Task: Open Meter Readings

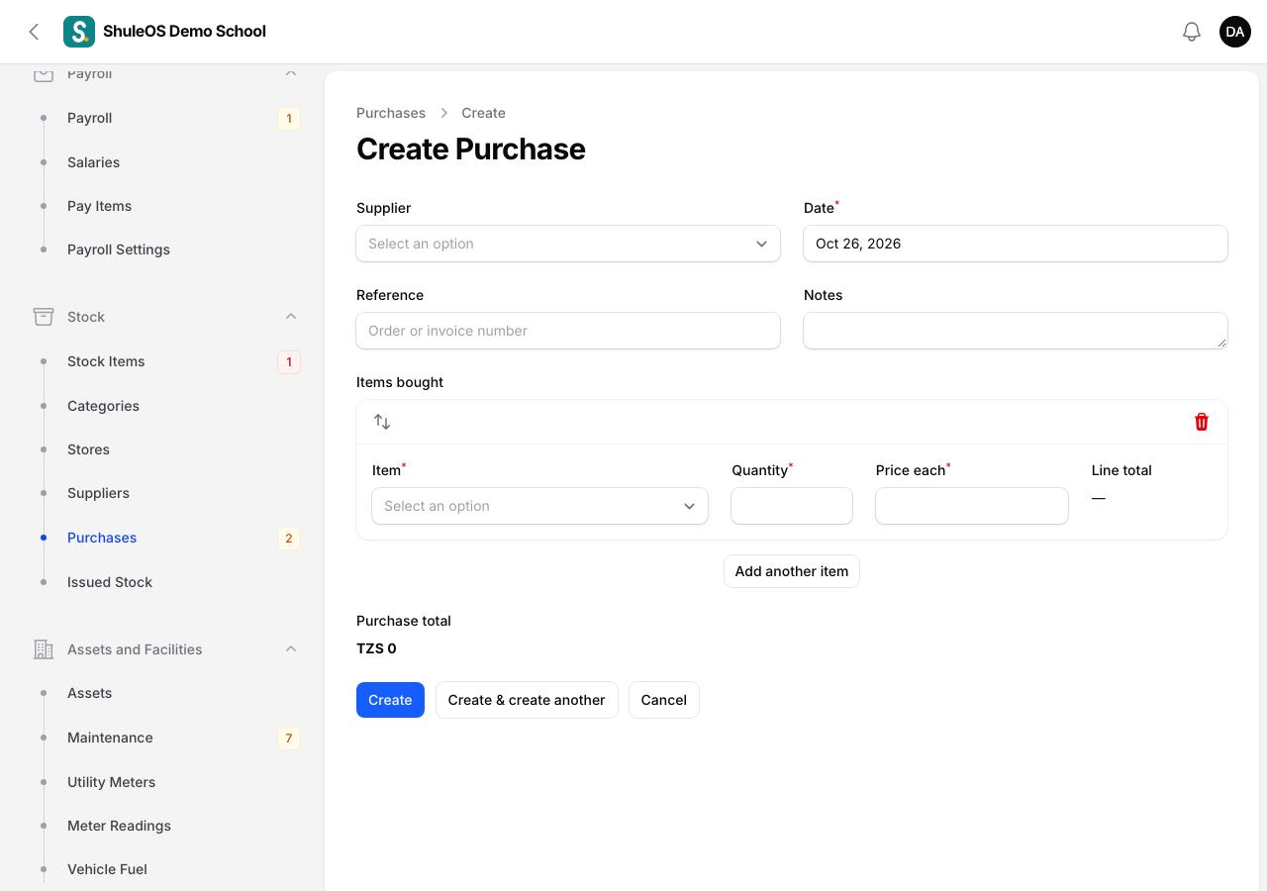Action: 119,826
